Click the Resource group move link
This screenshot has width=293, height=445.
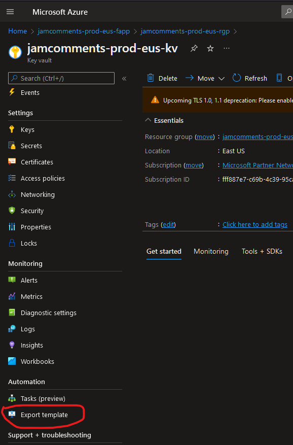tap(205, 137)
